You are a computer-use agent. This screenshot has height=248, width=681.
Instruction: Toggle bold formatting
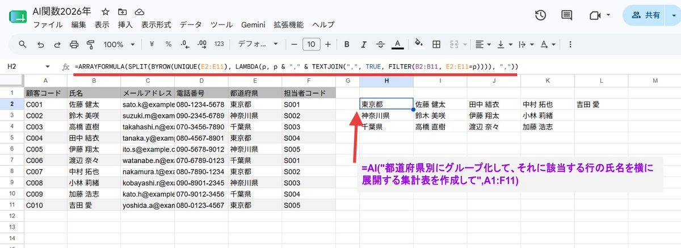click(x=347, y=44)
